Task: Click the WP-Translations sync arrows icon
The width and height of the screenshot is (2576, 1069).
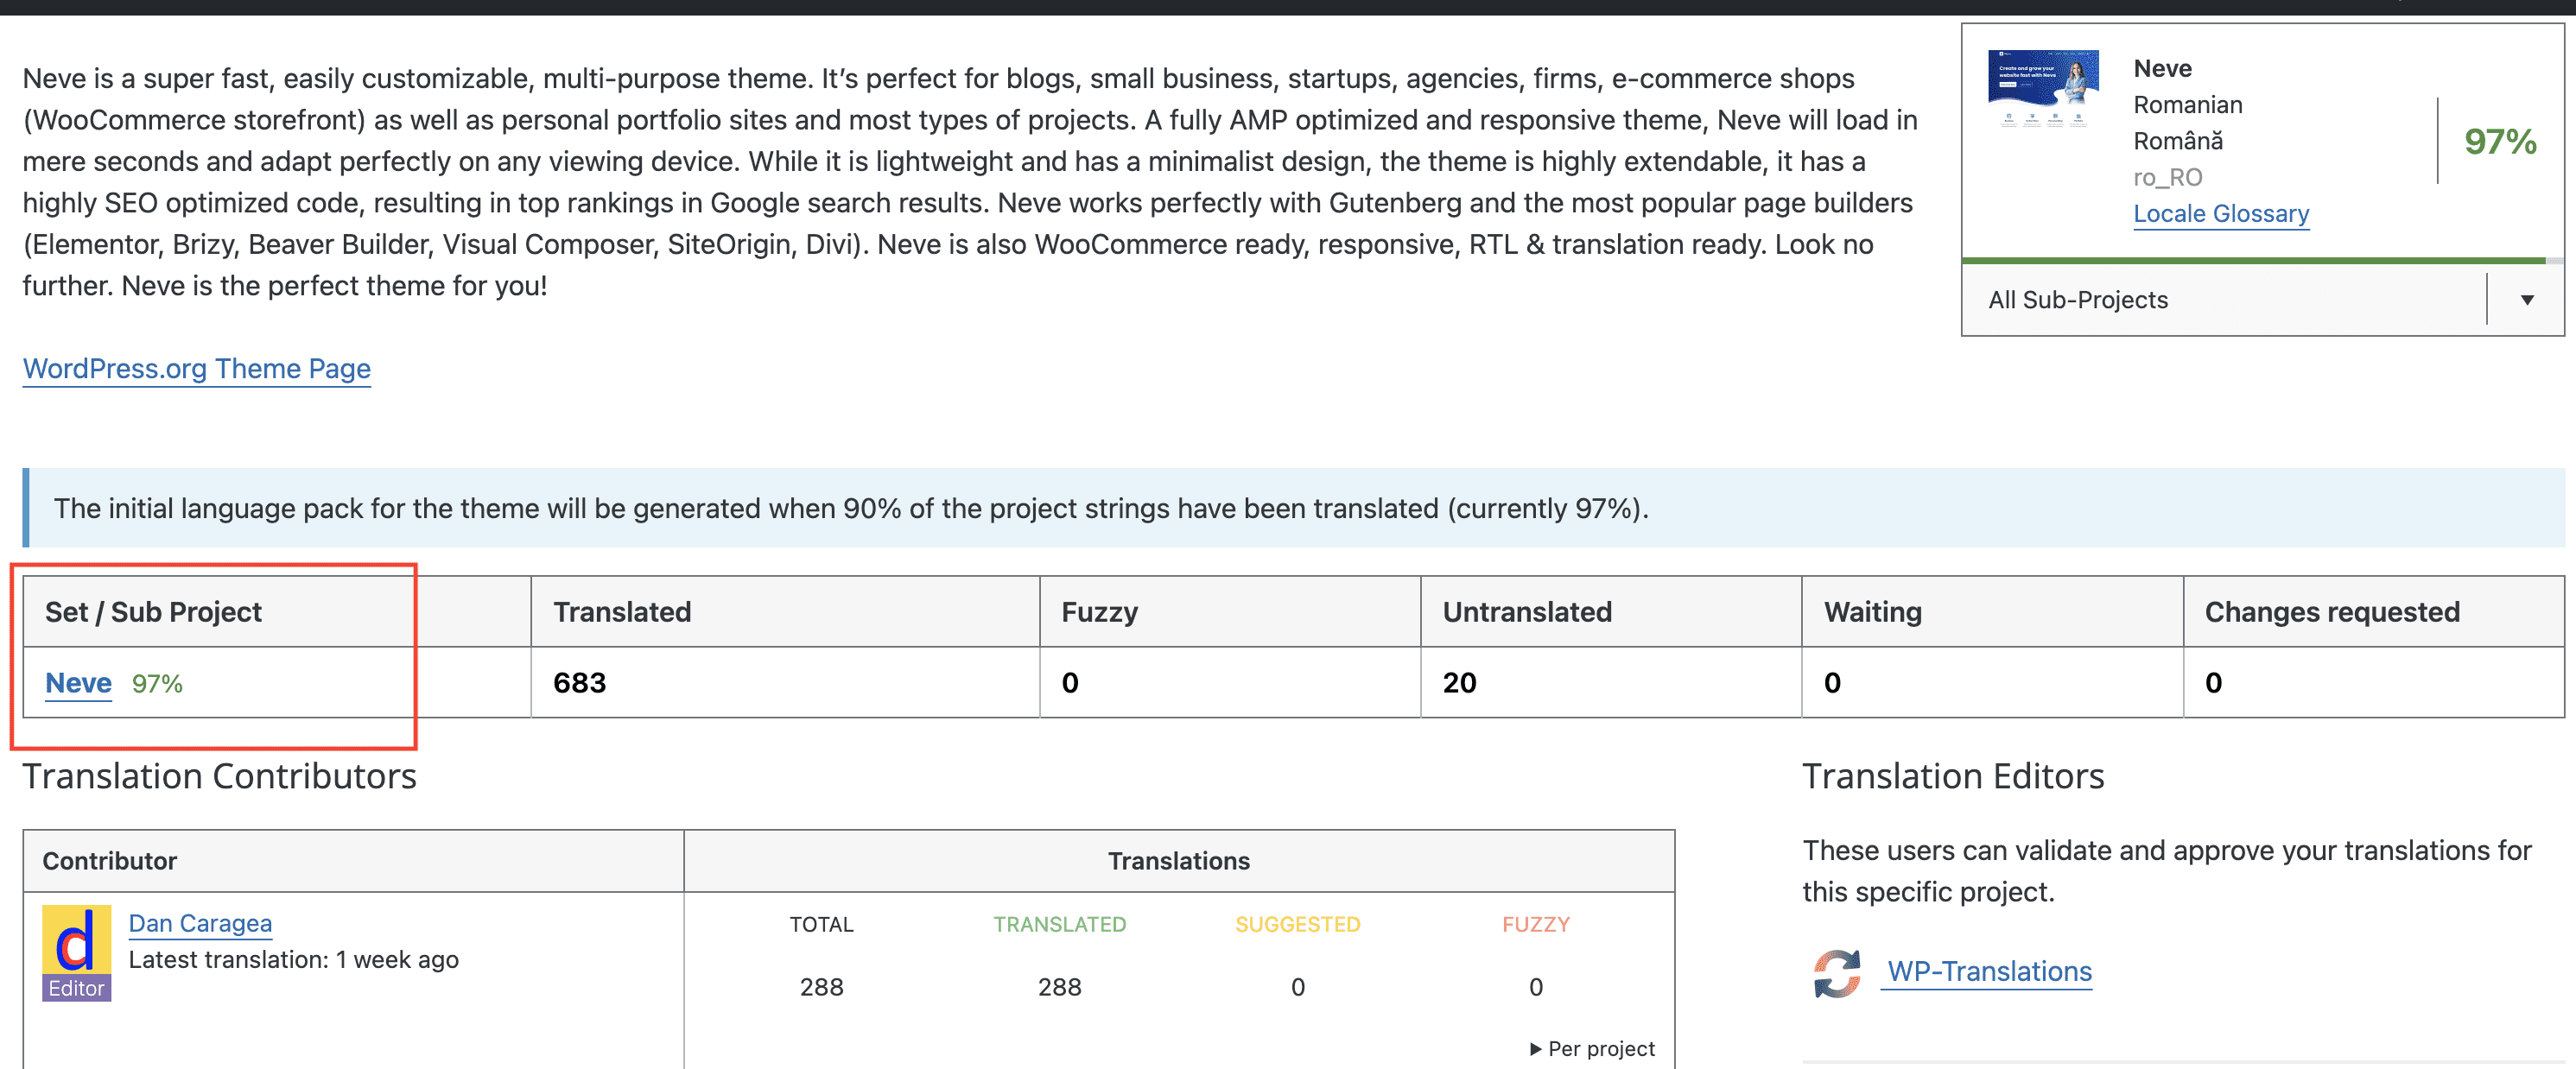Action: (x=1837, y=972)
